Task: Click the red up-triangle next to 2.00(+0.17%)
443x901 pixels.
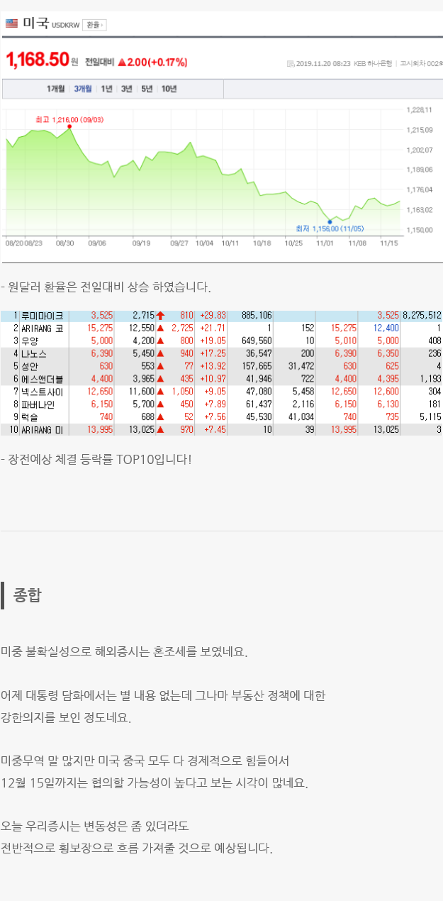Action: click(x=121, y=62)
